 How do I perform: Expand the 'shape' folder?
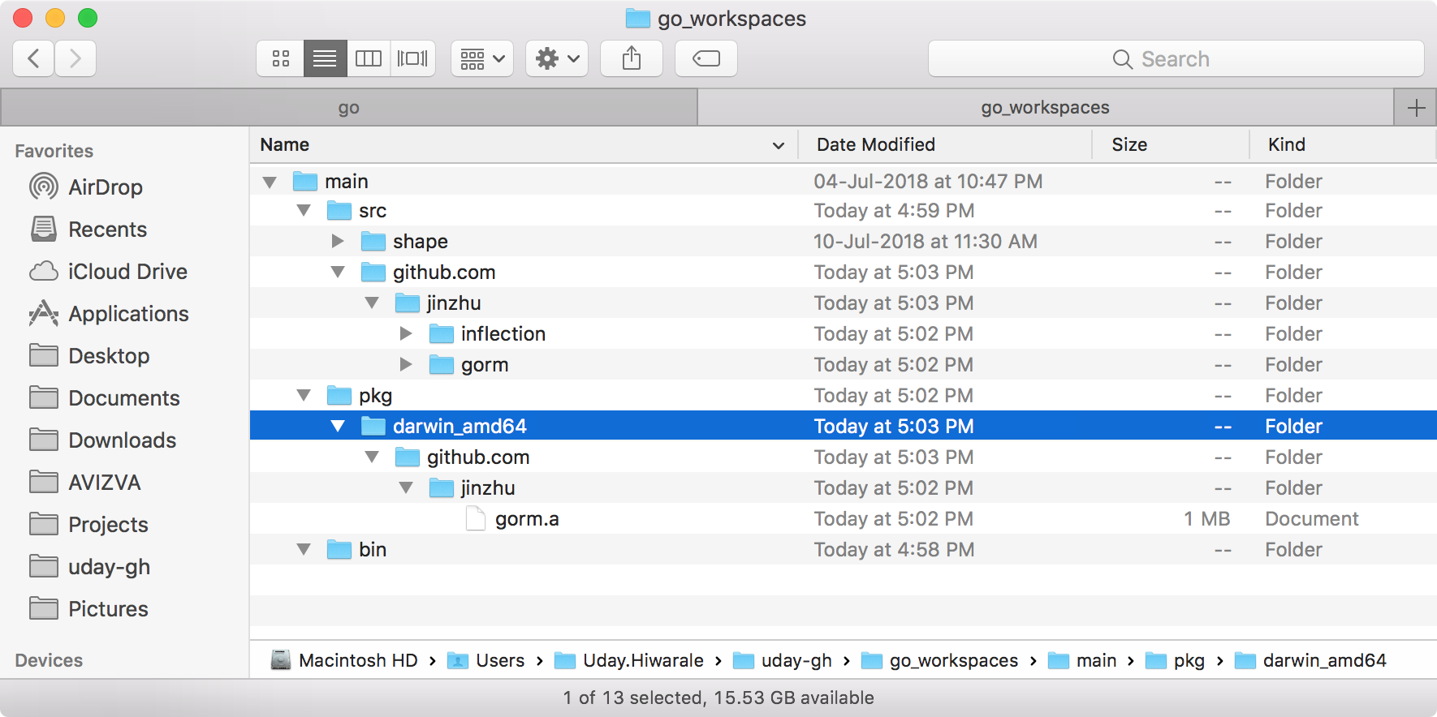(338, 242)
